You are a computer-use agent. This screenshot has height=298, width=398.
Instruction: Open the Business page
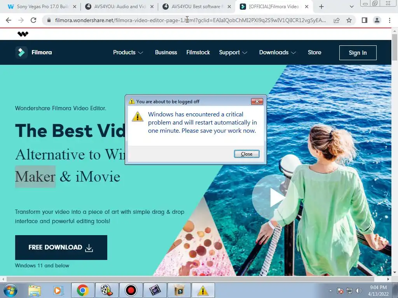pyautogui.click(x=166, y=52)
